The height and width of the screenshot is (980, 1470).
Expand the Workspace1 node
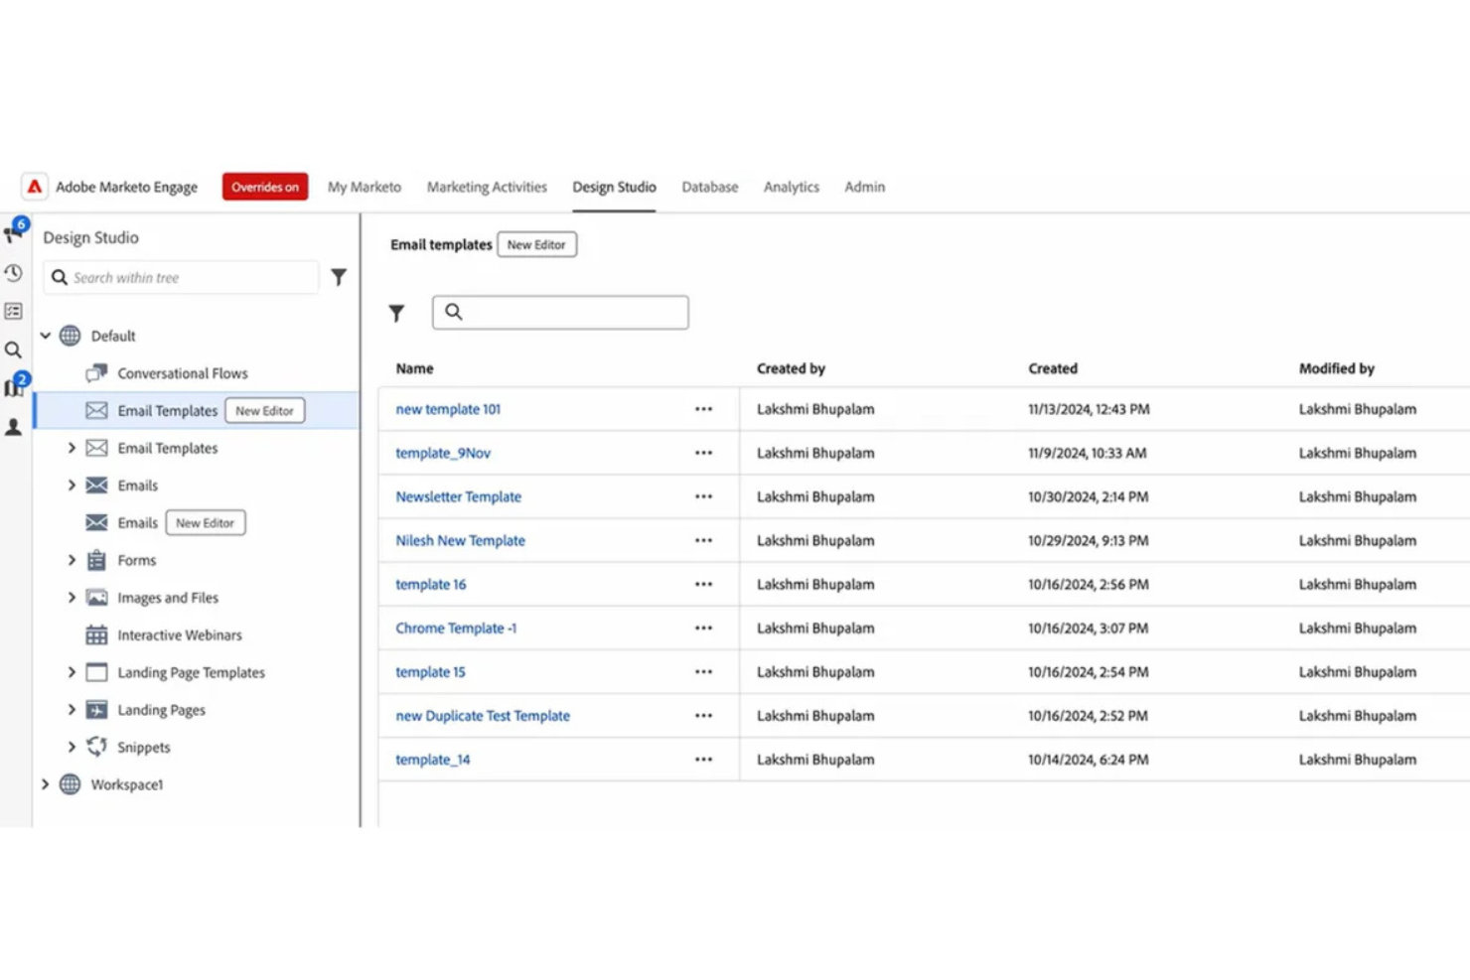[x=45, y=784]
